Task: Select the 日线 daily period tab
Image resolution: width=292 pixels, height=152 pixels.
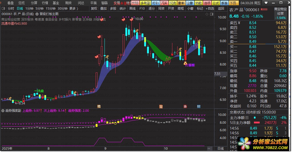Action: [20, 9]
